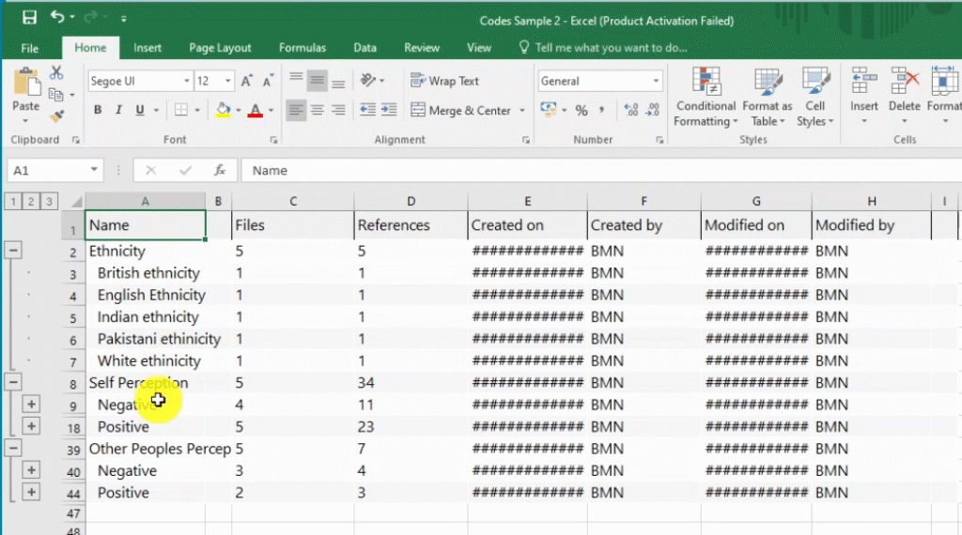The image size is (962, 535).
Task: Collapse the Ethnicity outline group
Action: [13, 251]
